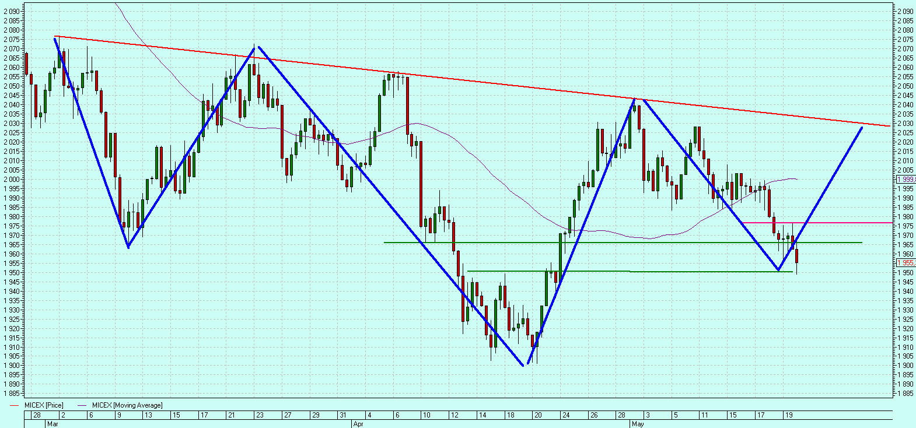The height and width of the screenshot is (428, 916).
Task: Click the boxed purple 1 999 moving average value
Action: point(906,179)
